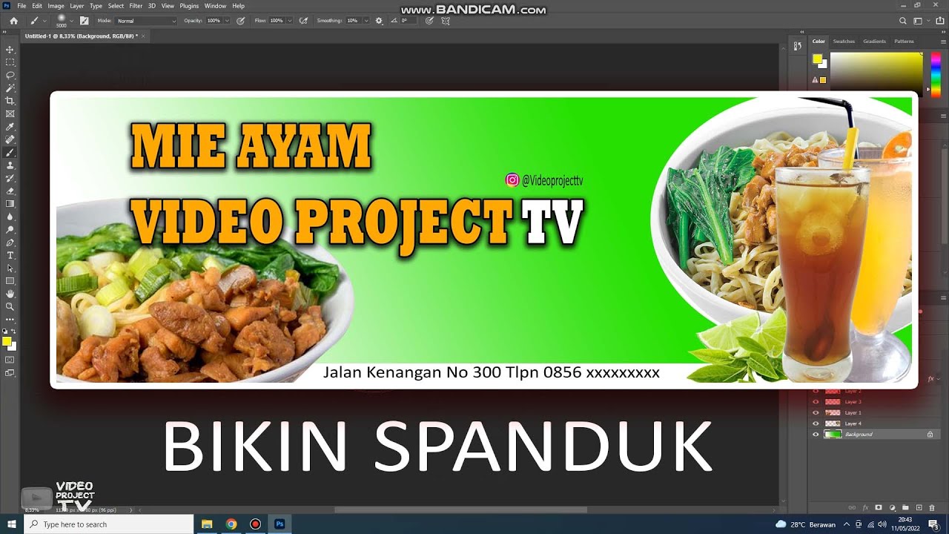Screen dimensions: 949x534
Task: Select the Path Selection tool
Action: click(x=10, y=268)
